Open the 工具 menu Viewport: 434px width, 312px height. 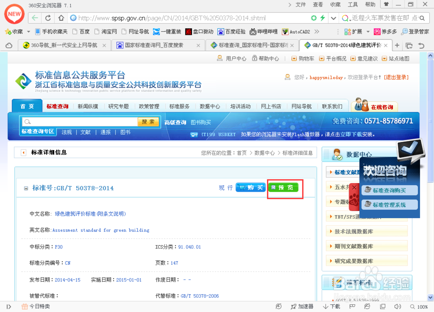[x=352, y=4]
